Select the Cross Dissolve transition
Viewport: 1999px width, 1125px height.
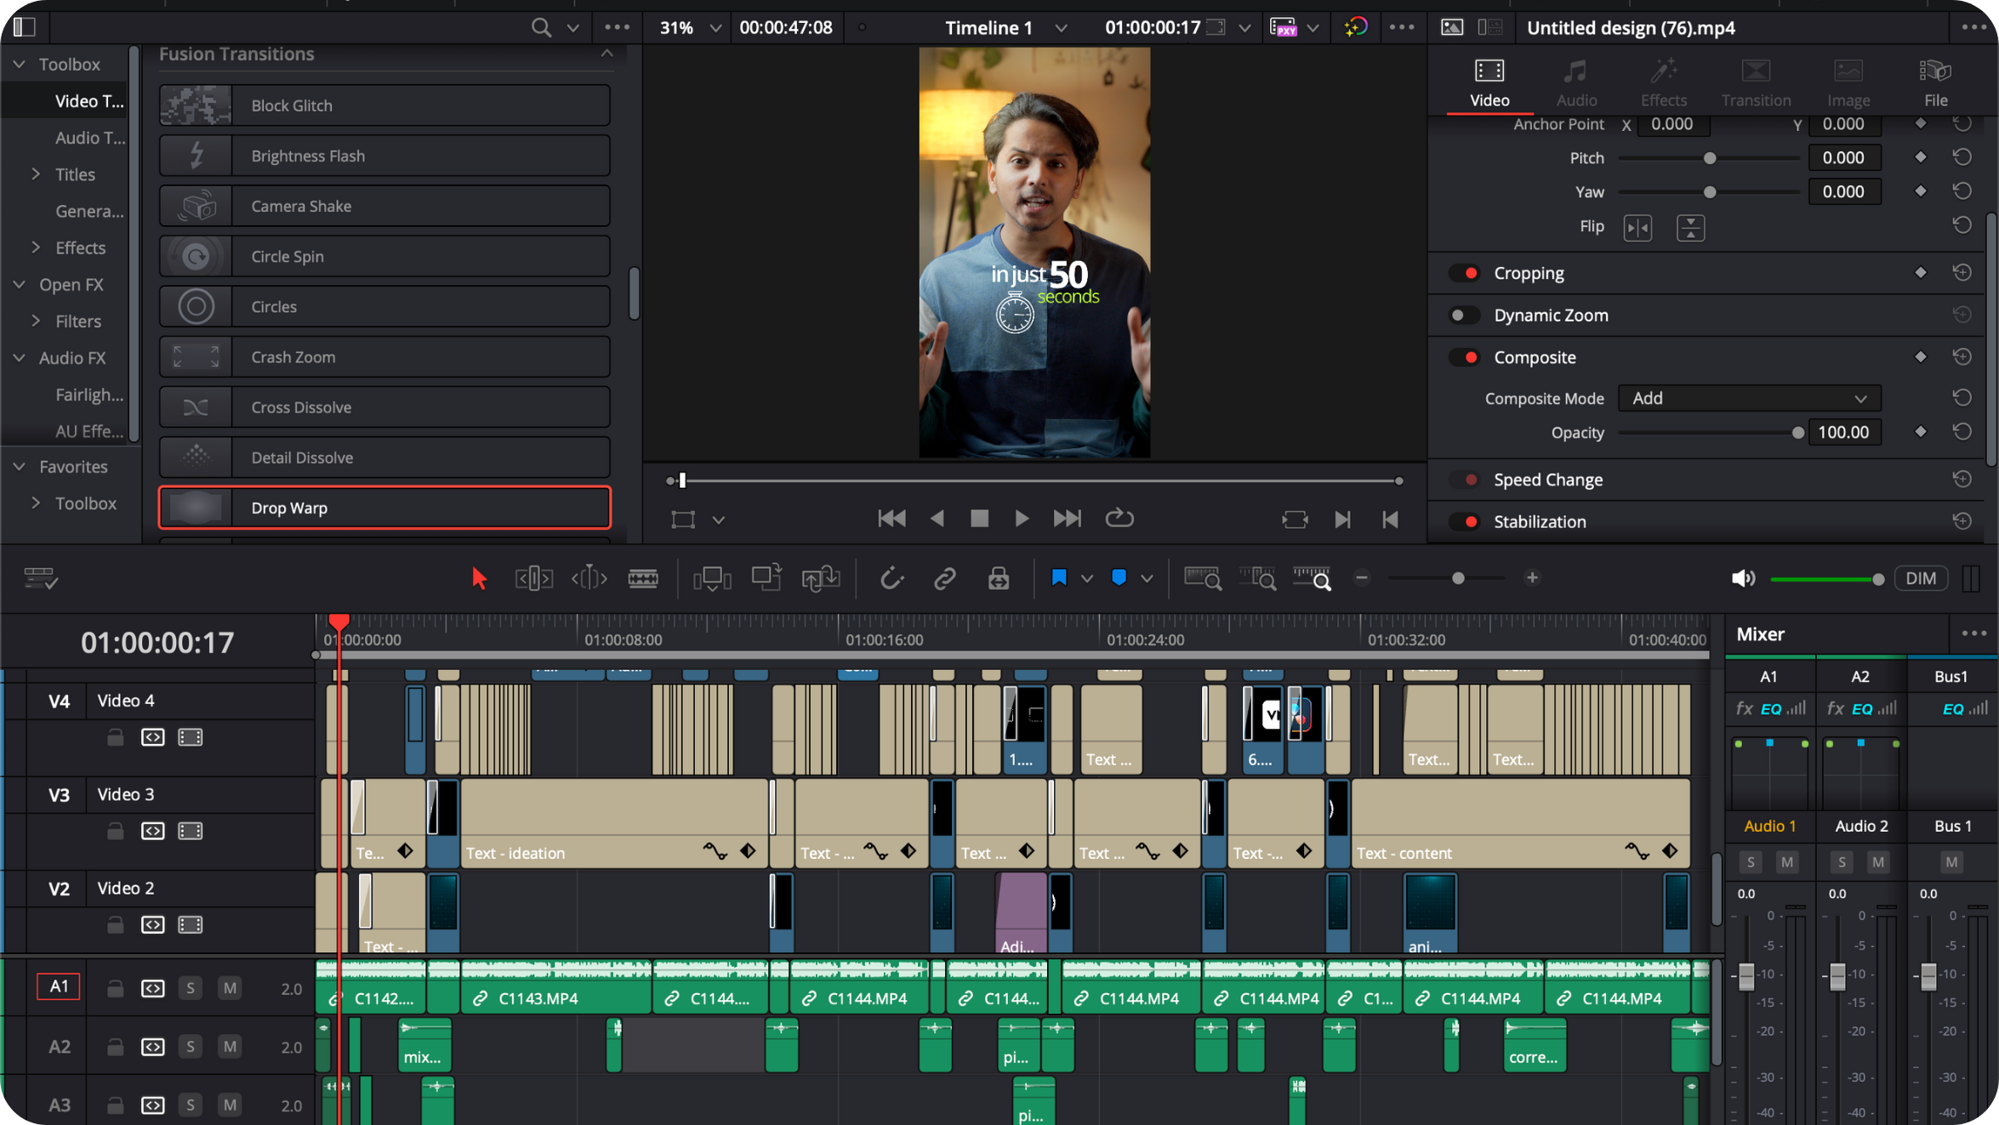click(x=384, y=407)
